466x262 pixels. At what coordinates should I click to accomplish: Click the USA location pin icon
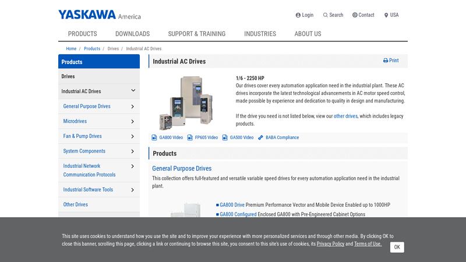point(386,15)
